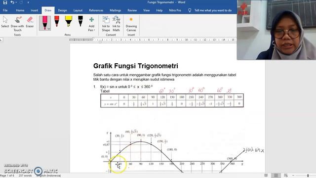Click the tab selector at ruler corner
316x178 pixels.
coord(1,40)
